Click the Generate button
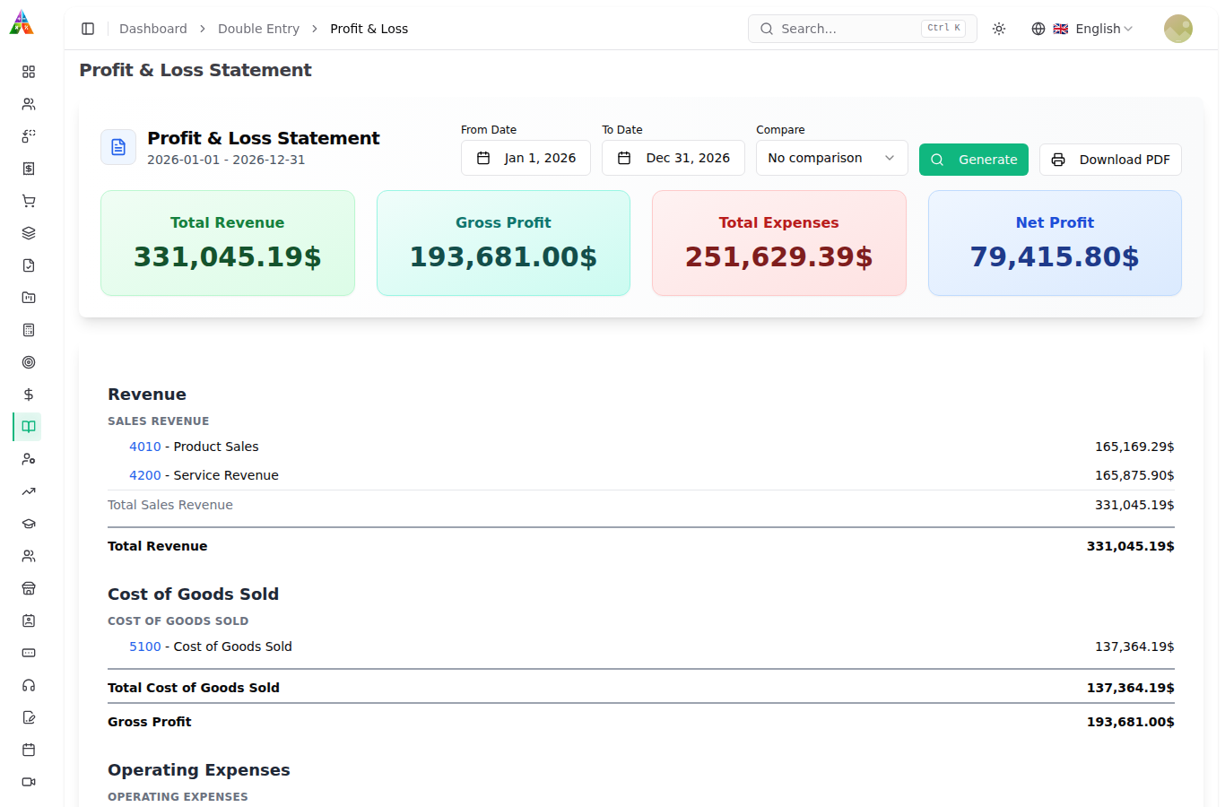The width and height of the screenshot is (1225, 807). (974, 160)
